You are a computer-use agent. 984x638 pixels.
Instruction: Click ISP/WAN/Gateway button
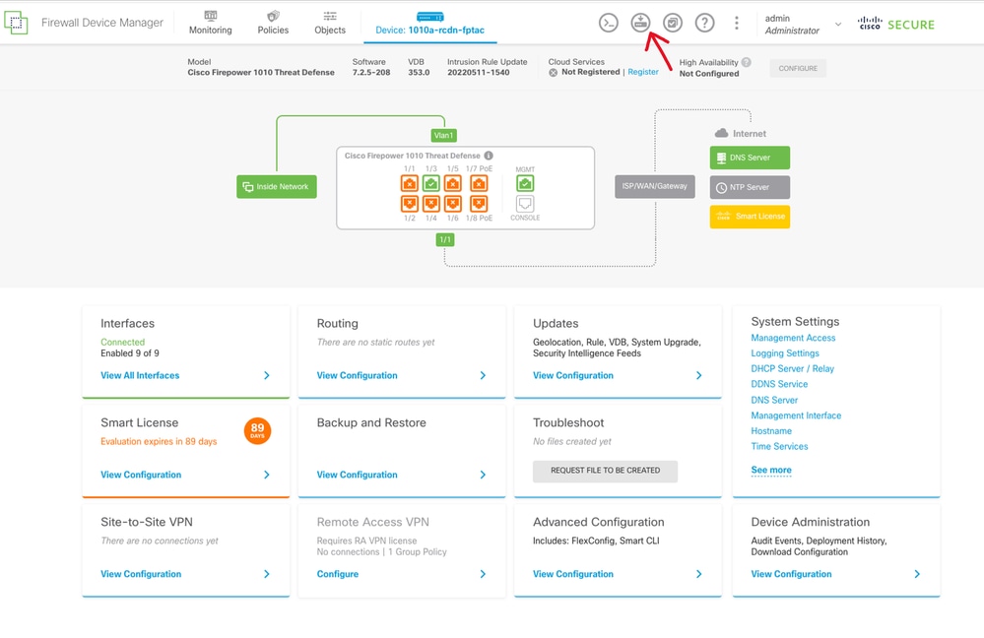coord(655,186)
